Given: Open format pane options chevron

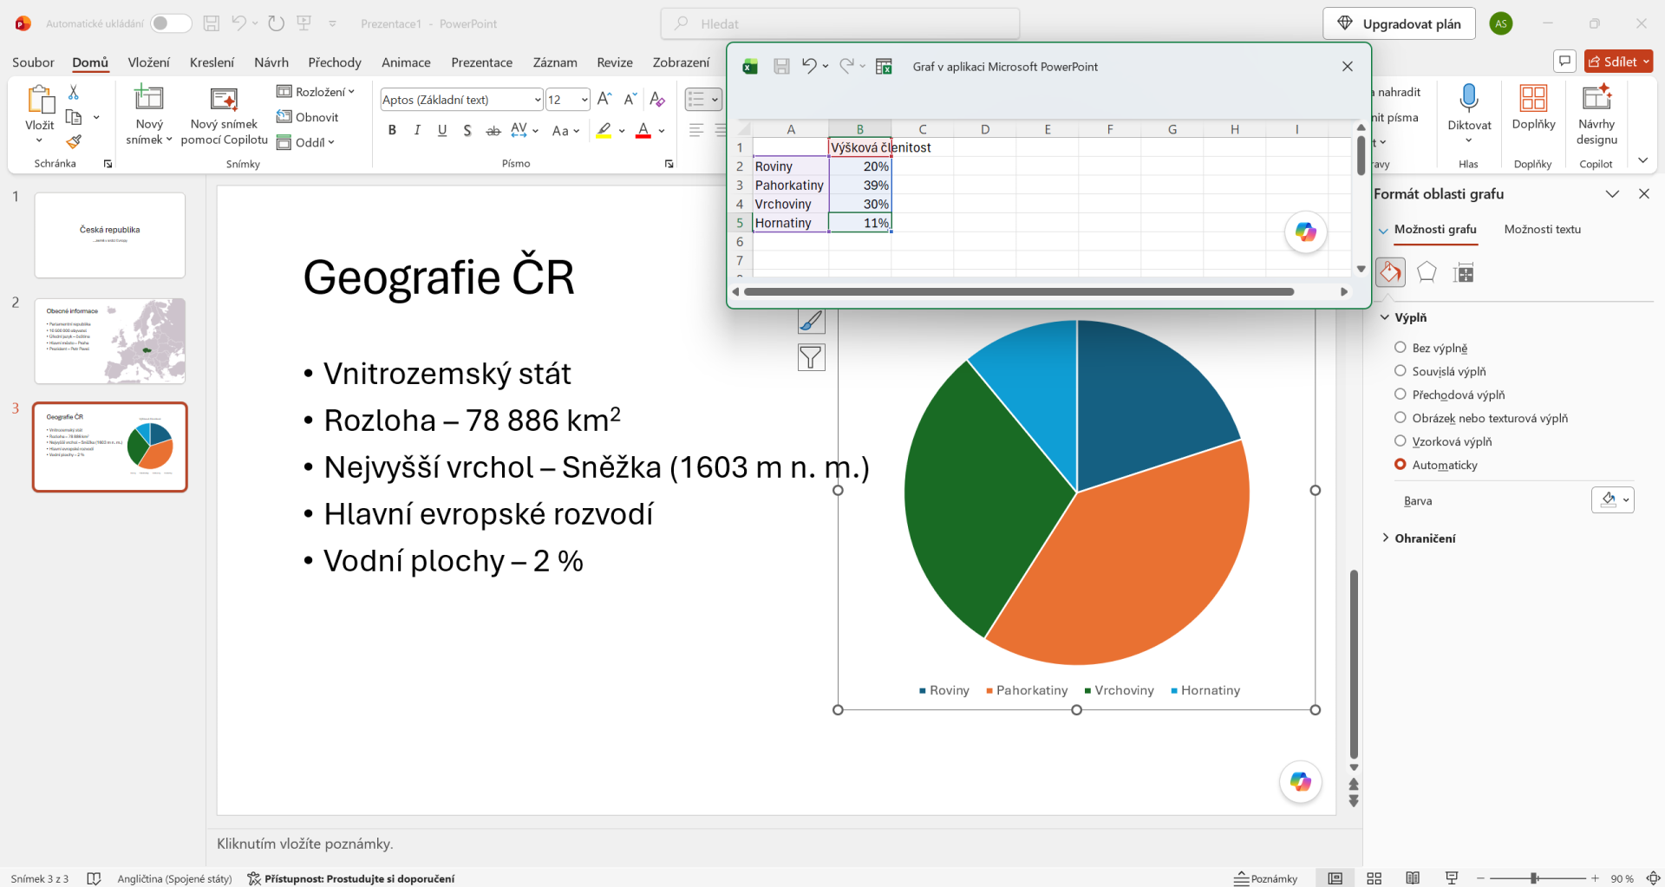Looking at the screenshot, I should [1612, 194].
